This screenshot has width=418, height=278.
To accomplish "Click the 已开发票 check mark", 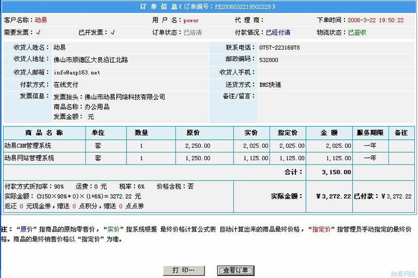I will (x=113, y=33).
